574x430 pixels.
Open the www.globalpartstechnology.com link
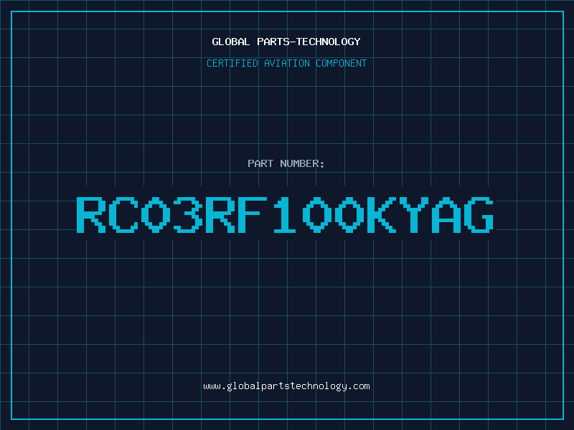(286, 386)
